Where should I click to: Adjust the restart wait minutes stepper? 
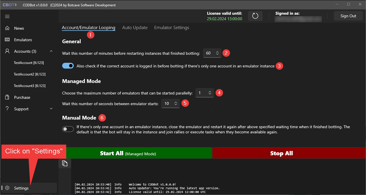click(217, 53)
